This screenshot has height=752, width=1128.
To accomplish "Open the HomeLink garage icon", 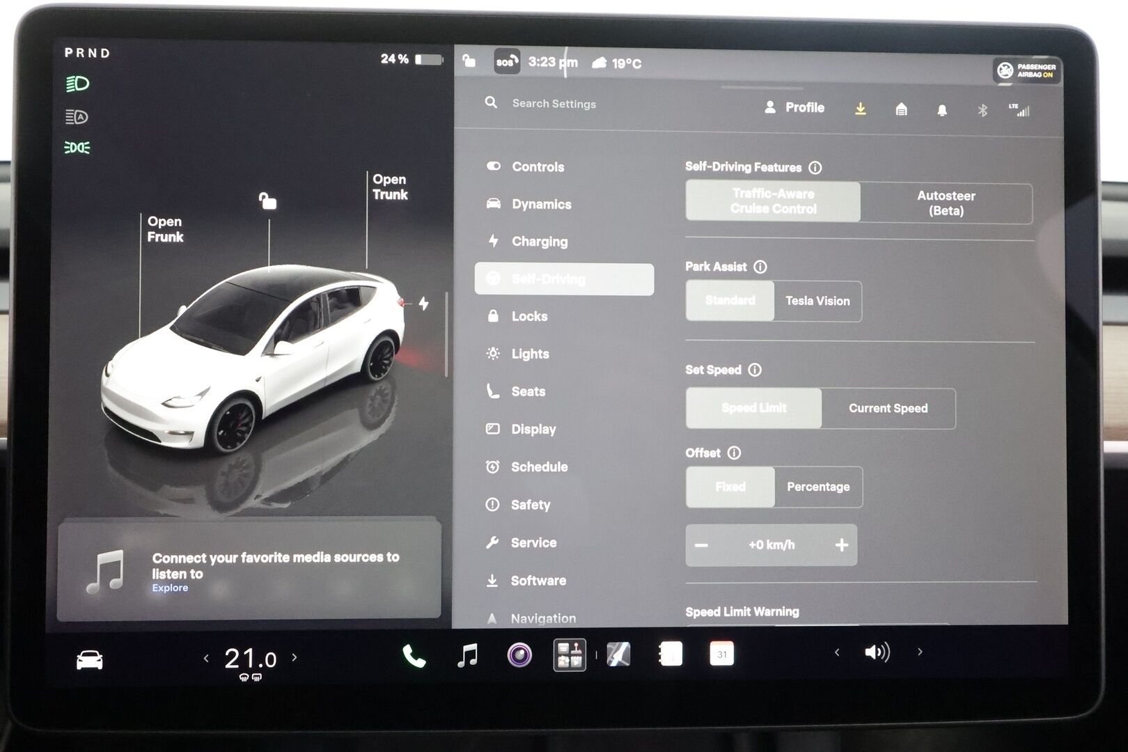I will (x=901, y=109).
